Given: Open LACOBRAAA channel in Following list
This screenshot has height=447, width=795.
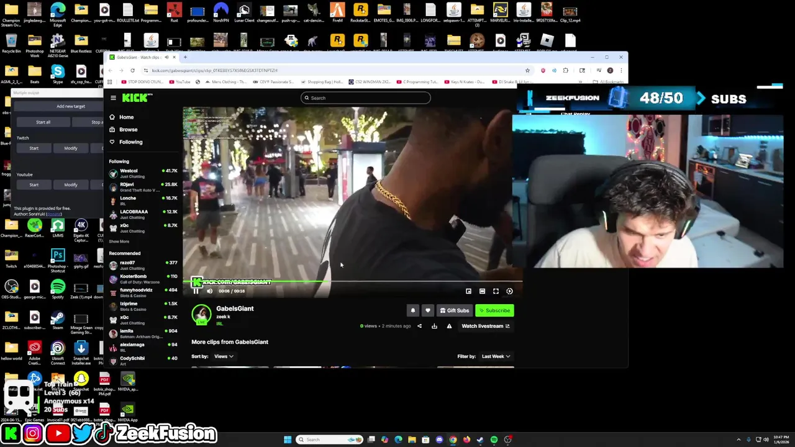Looking at the screenshot, I should click(x=143, y=214).
